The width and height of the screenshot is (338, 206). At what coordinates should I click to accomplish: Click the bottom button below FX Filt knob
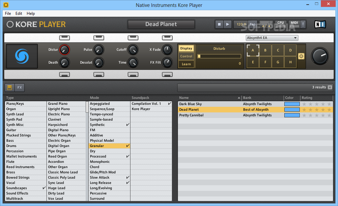(x=167, y=74)
